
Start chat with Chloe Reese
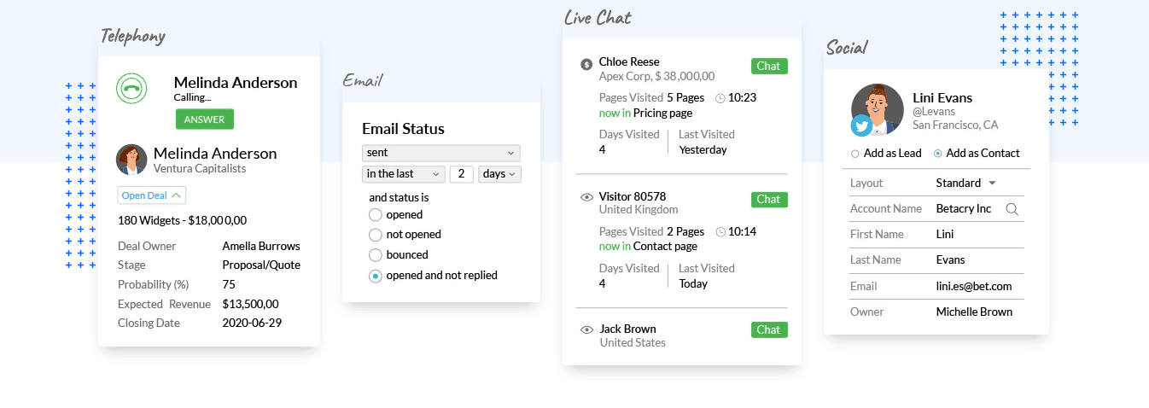tap(768, 66)
